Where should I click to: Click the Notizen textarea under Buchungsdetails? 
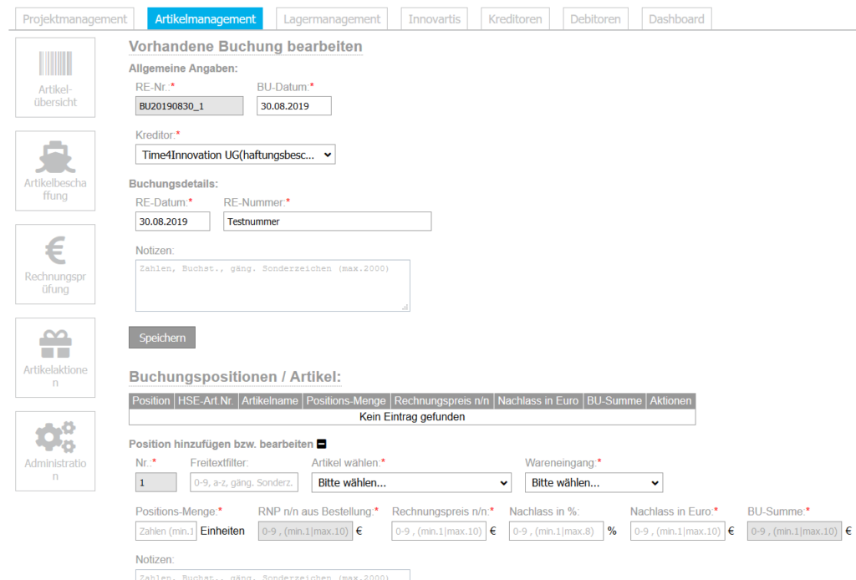point(273,286)
